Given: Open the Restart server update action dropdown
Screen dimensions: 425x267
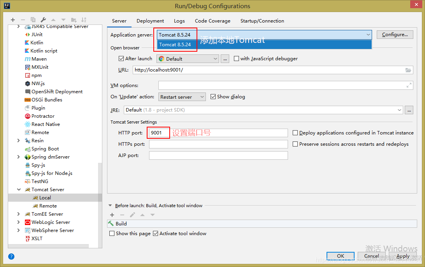Looking at the screenshot, I should pyautogui.click(x=182, y=97).
